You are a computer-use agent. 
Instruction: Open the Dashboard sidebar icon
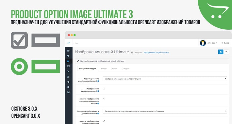68,51
